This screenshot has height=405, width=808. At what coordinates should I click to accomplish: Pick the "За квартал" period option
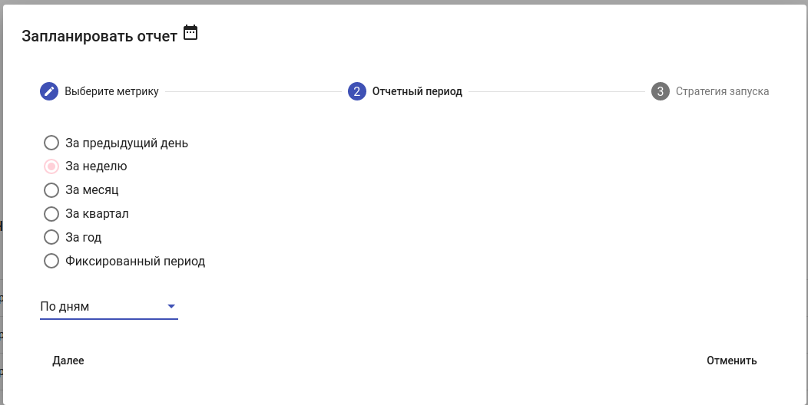point(51,214)
